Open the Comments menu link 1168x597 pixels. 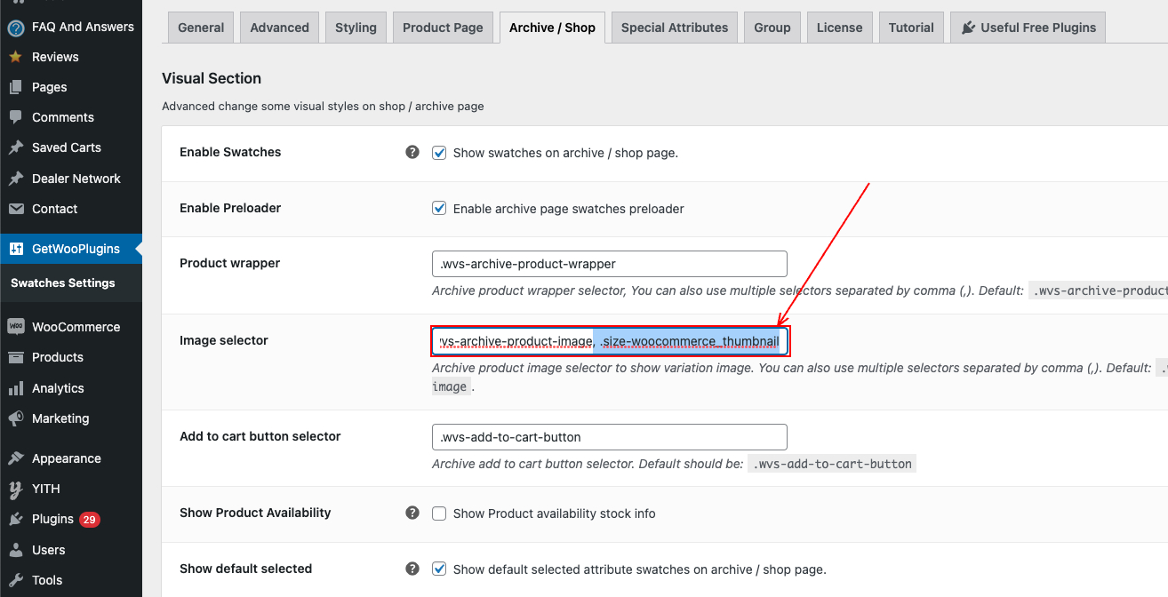tap(62, 117)
